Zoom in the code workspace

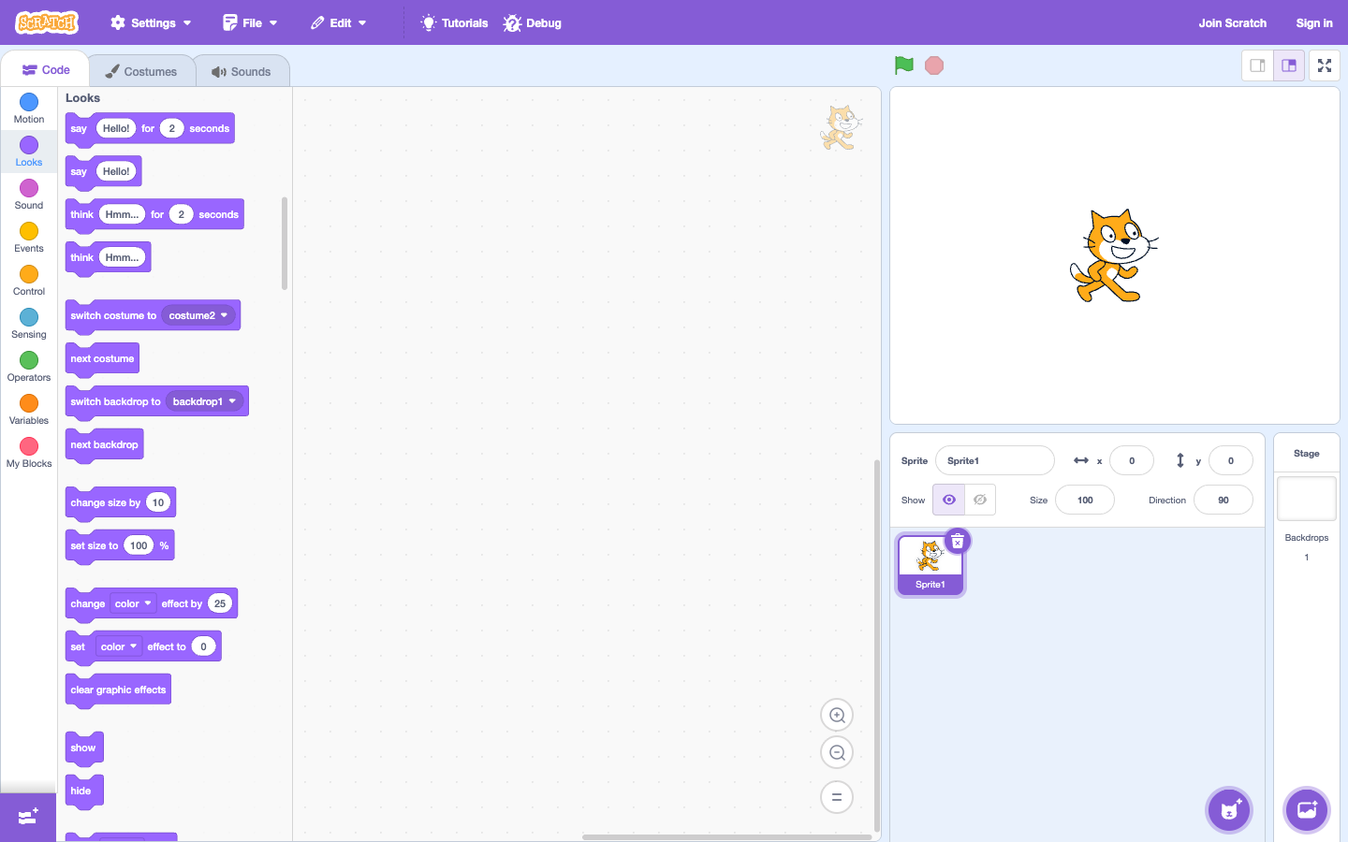837,716
